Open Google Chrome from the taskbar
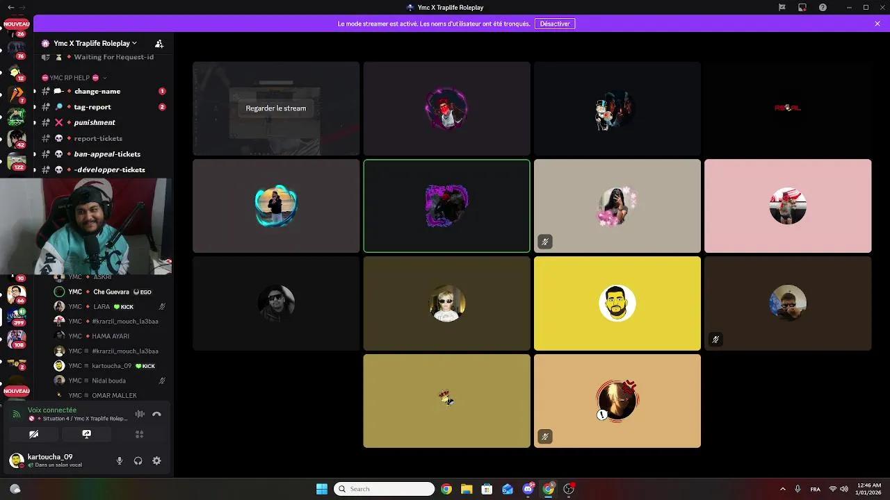 tap(448, 489)
